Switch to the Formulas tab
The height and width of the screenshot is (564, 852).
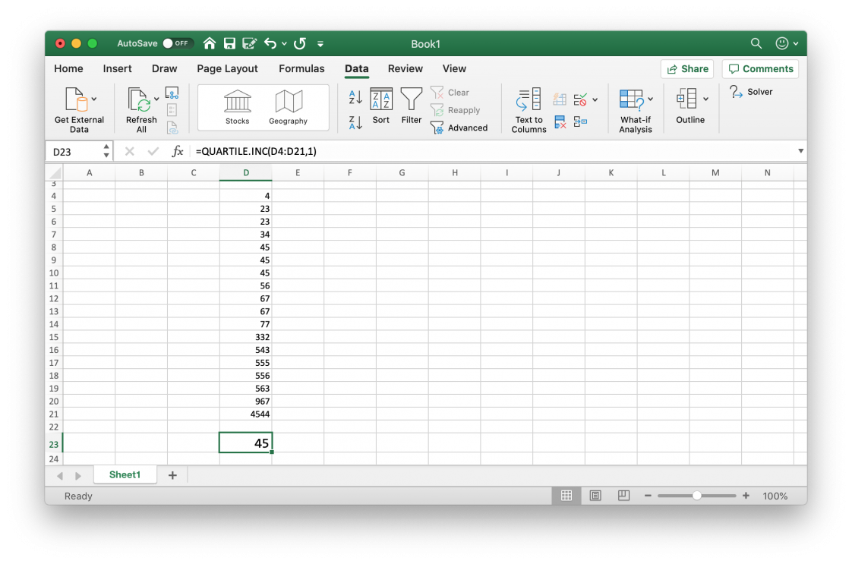pyautogui.click(x=301, y=68)
